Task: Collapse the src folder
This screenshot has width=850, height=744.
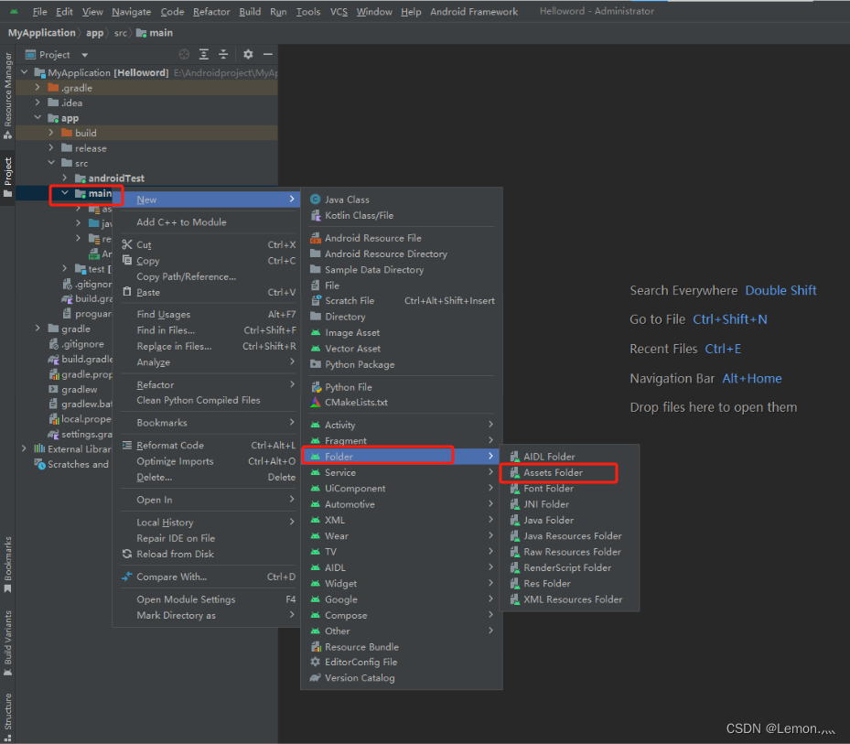Action: [51, 163]
